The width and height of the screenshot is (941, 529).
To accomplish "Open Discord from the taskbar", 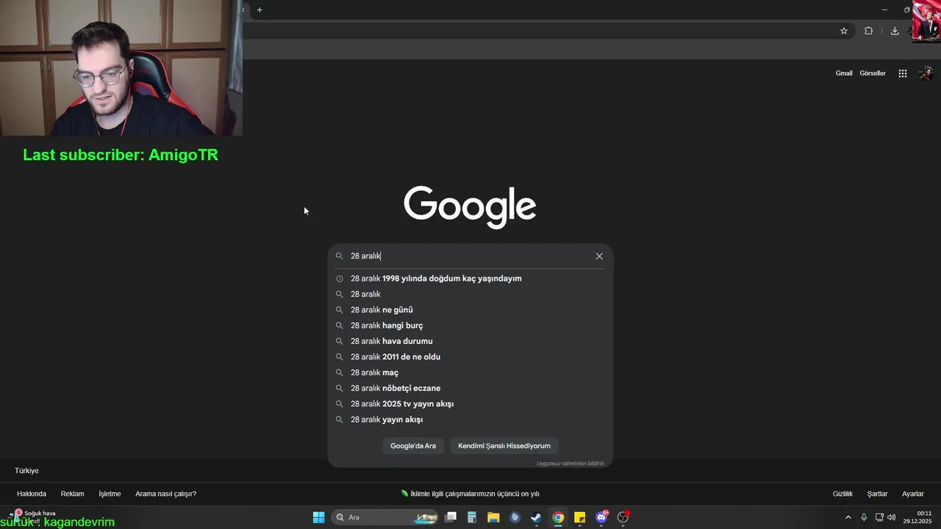I will (601, 517).
